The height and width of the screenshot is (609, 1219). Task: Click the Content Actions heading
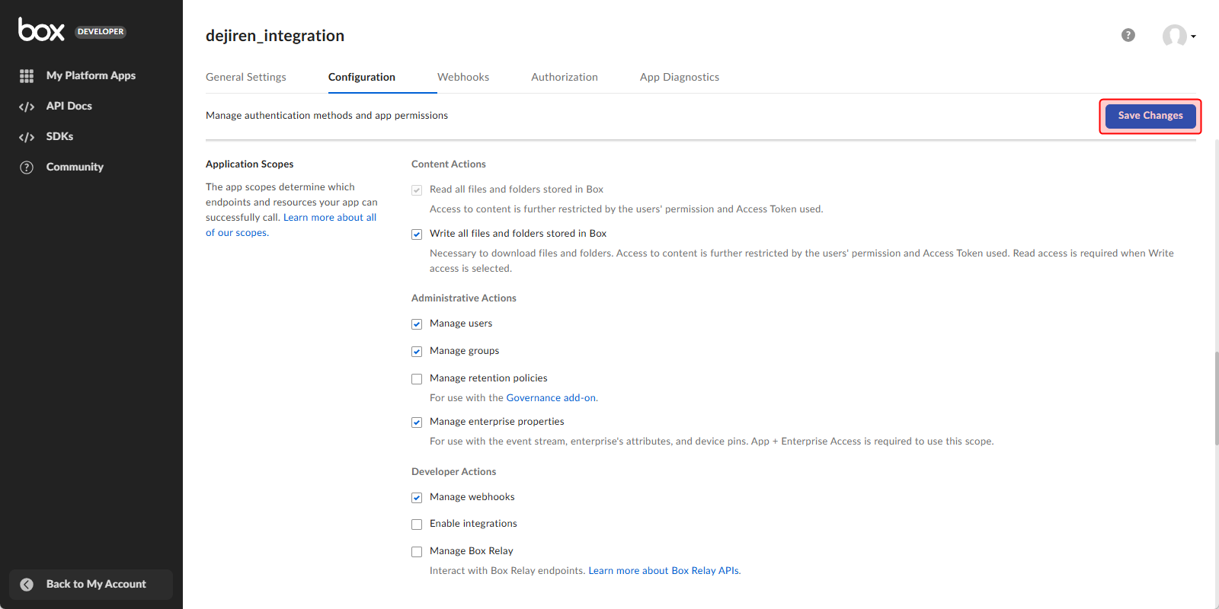449,164
